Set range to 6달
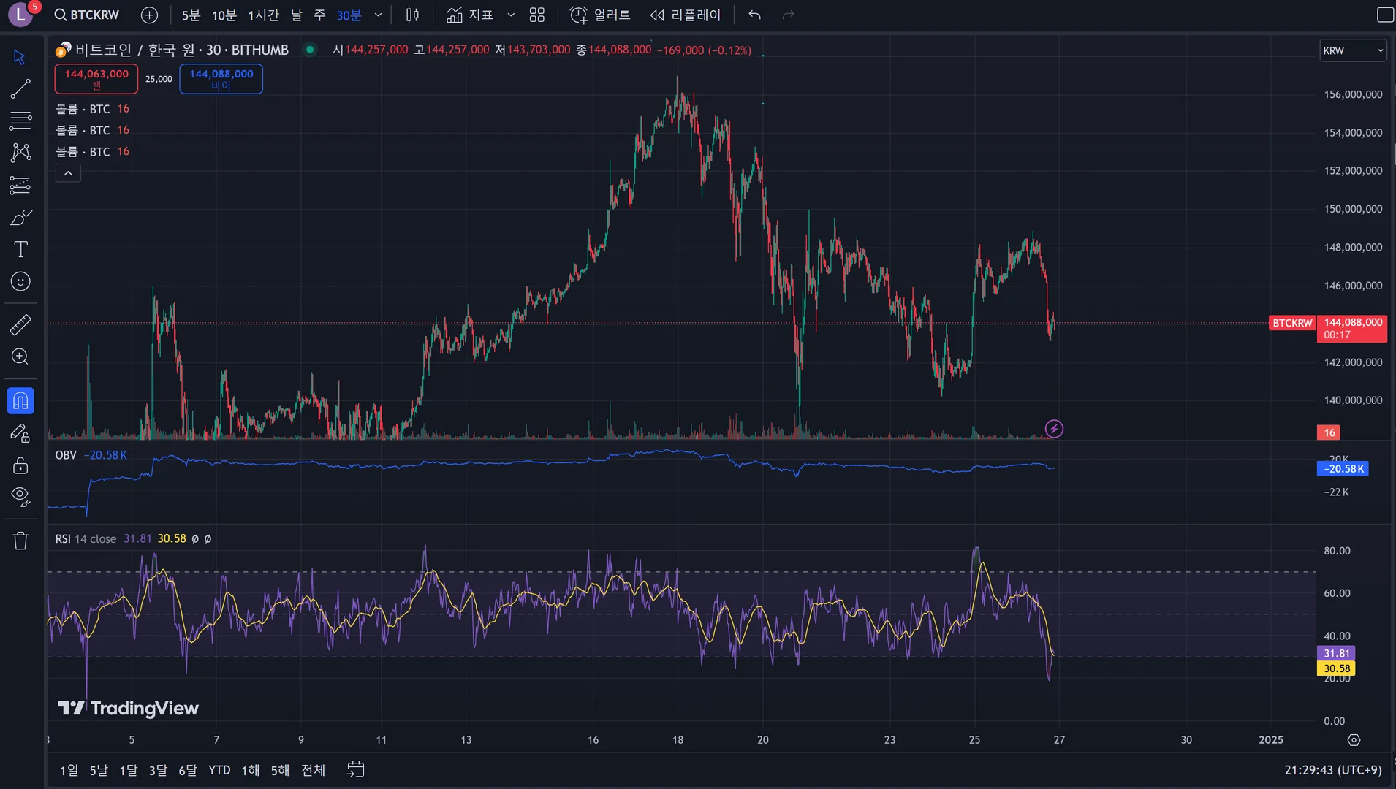This screenshot has width=1396, height=789. click(188, 770)
